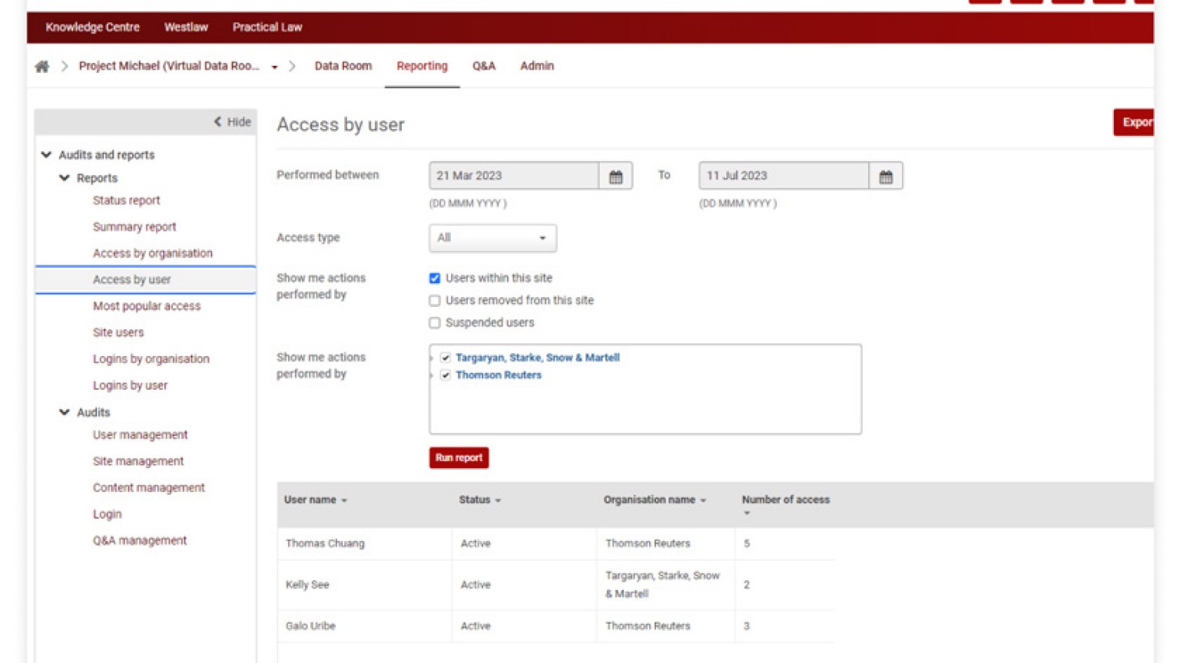Open the end date calendar picker
The height and width of the screenshot is (663, 1180).
pyautogui.click(x=886, y=176)
